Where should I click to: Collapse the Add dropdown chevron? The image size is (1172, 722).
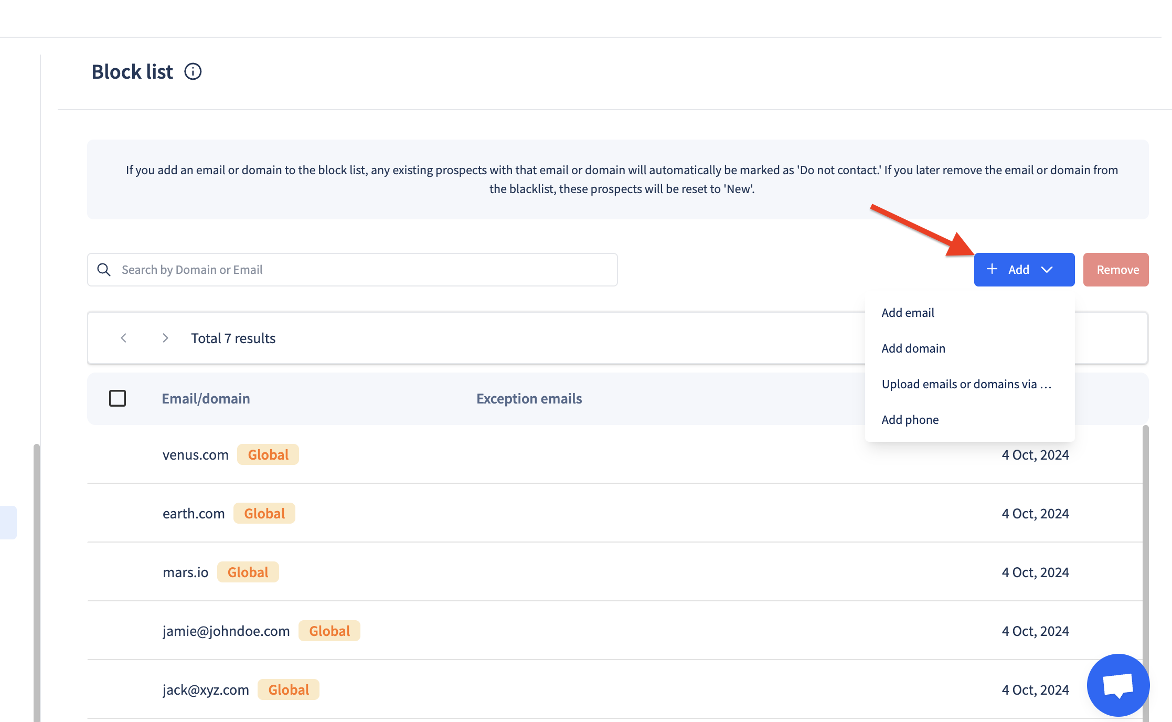(x=1047, y=270)
